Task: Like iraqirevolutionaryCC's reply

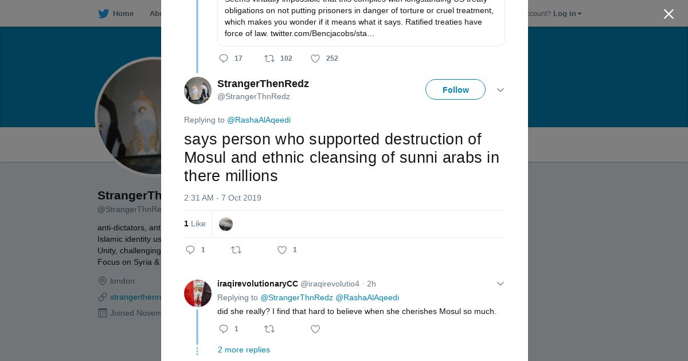Action: pos(315,329)
